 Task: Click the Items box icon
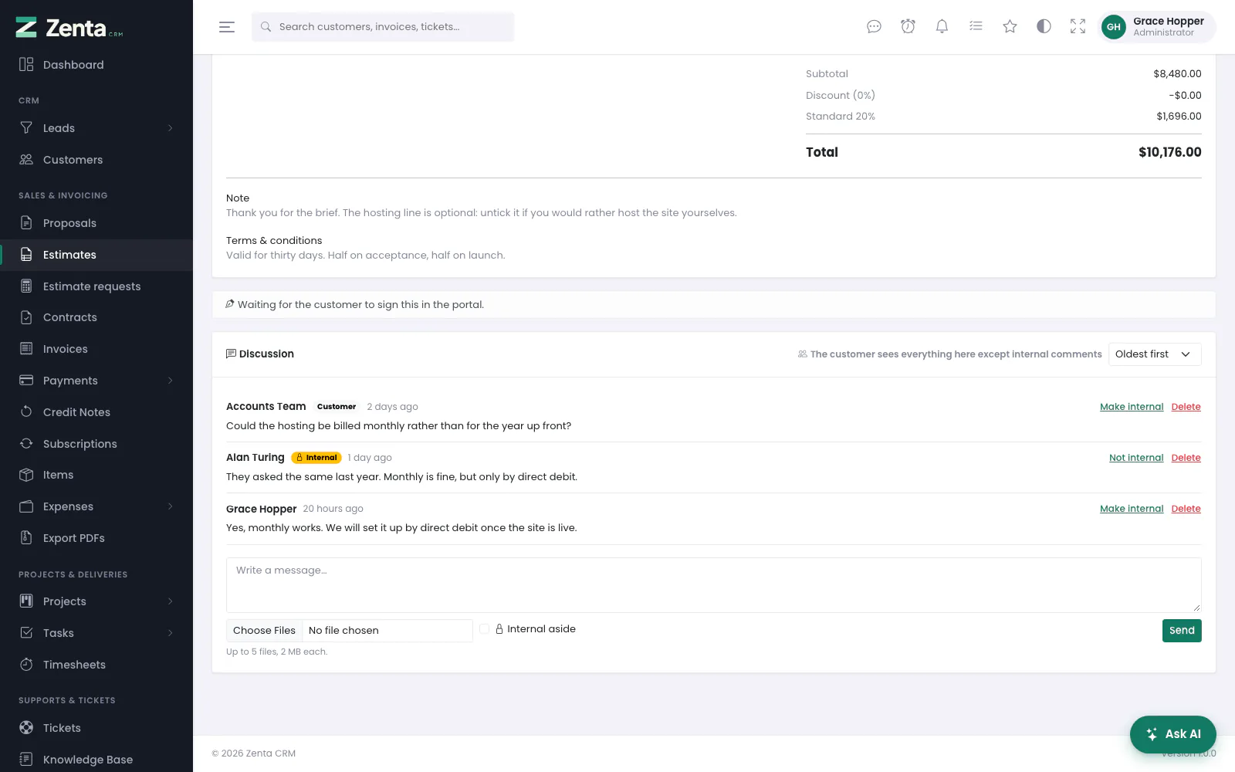[26, 475]
